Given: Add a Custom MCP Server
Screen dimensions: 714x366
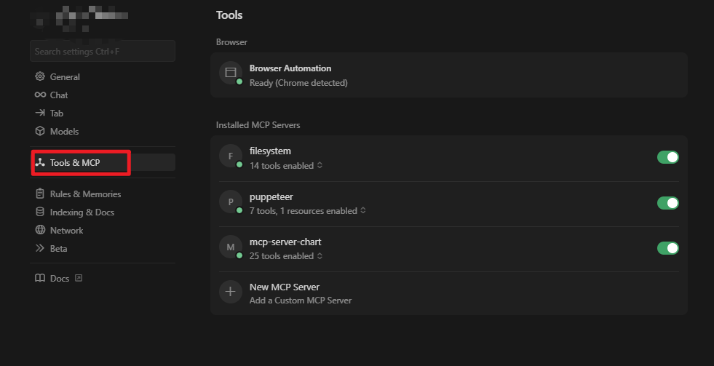Looking at the screenshot, I should (x=300, y=293).
